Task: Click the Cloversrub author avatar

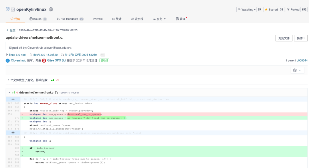Action: point(8,61)
